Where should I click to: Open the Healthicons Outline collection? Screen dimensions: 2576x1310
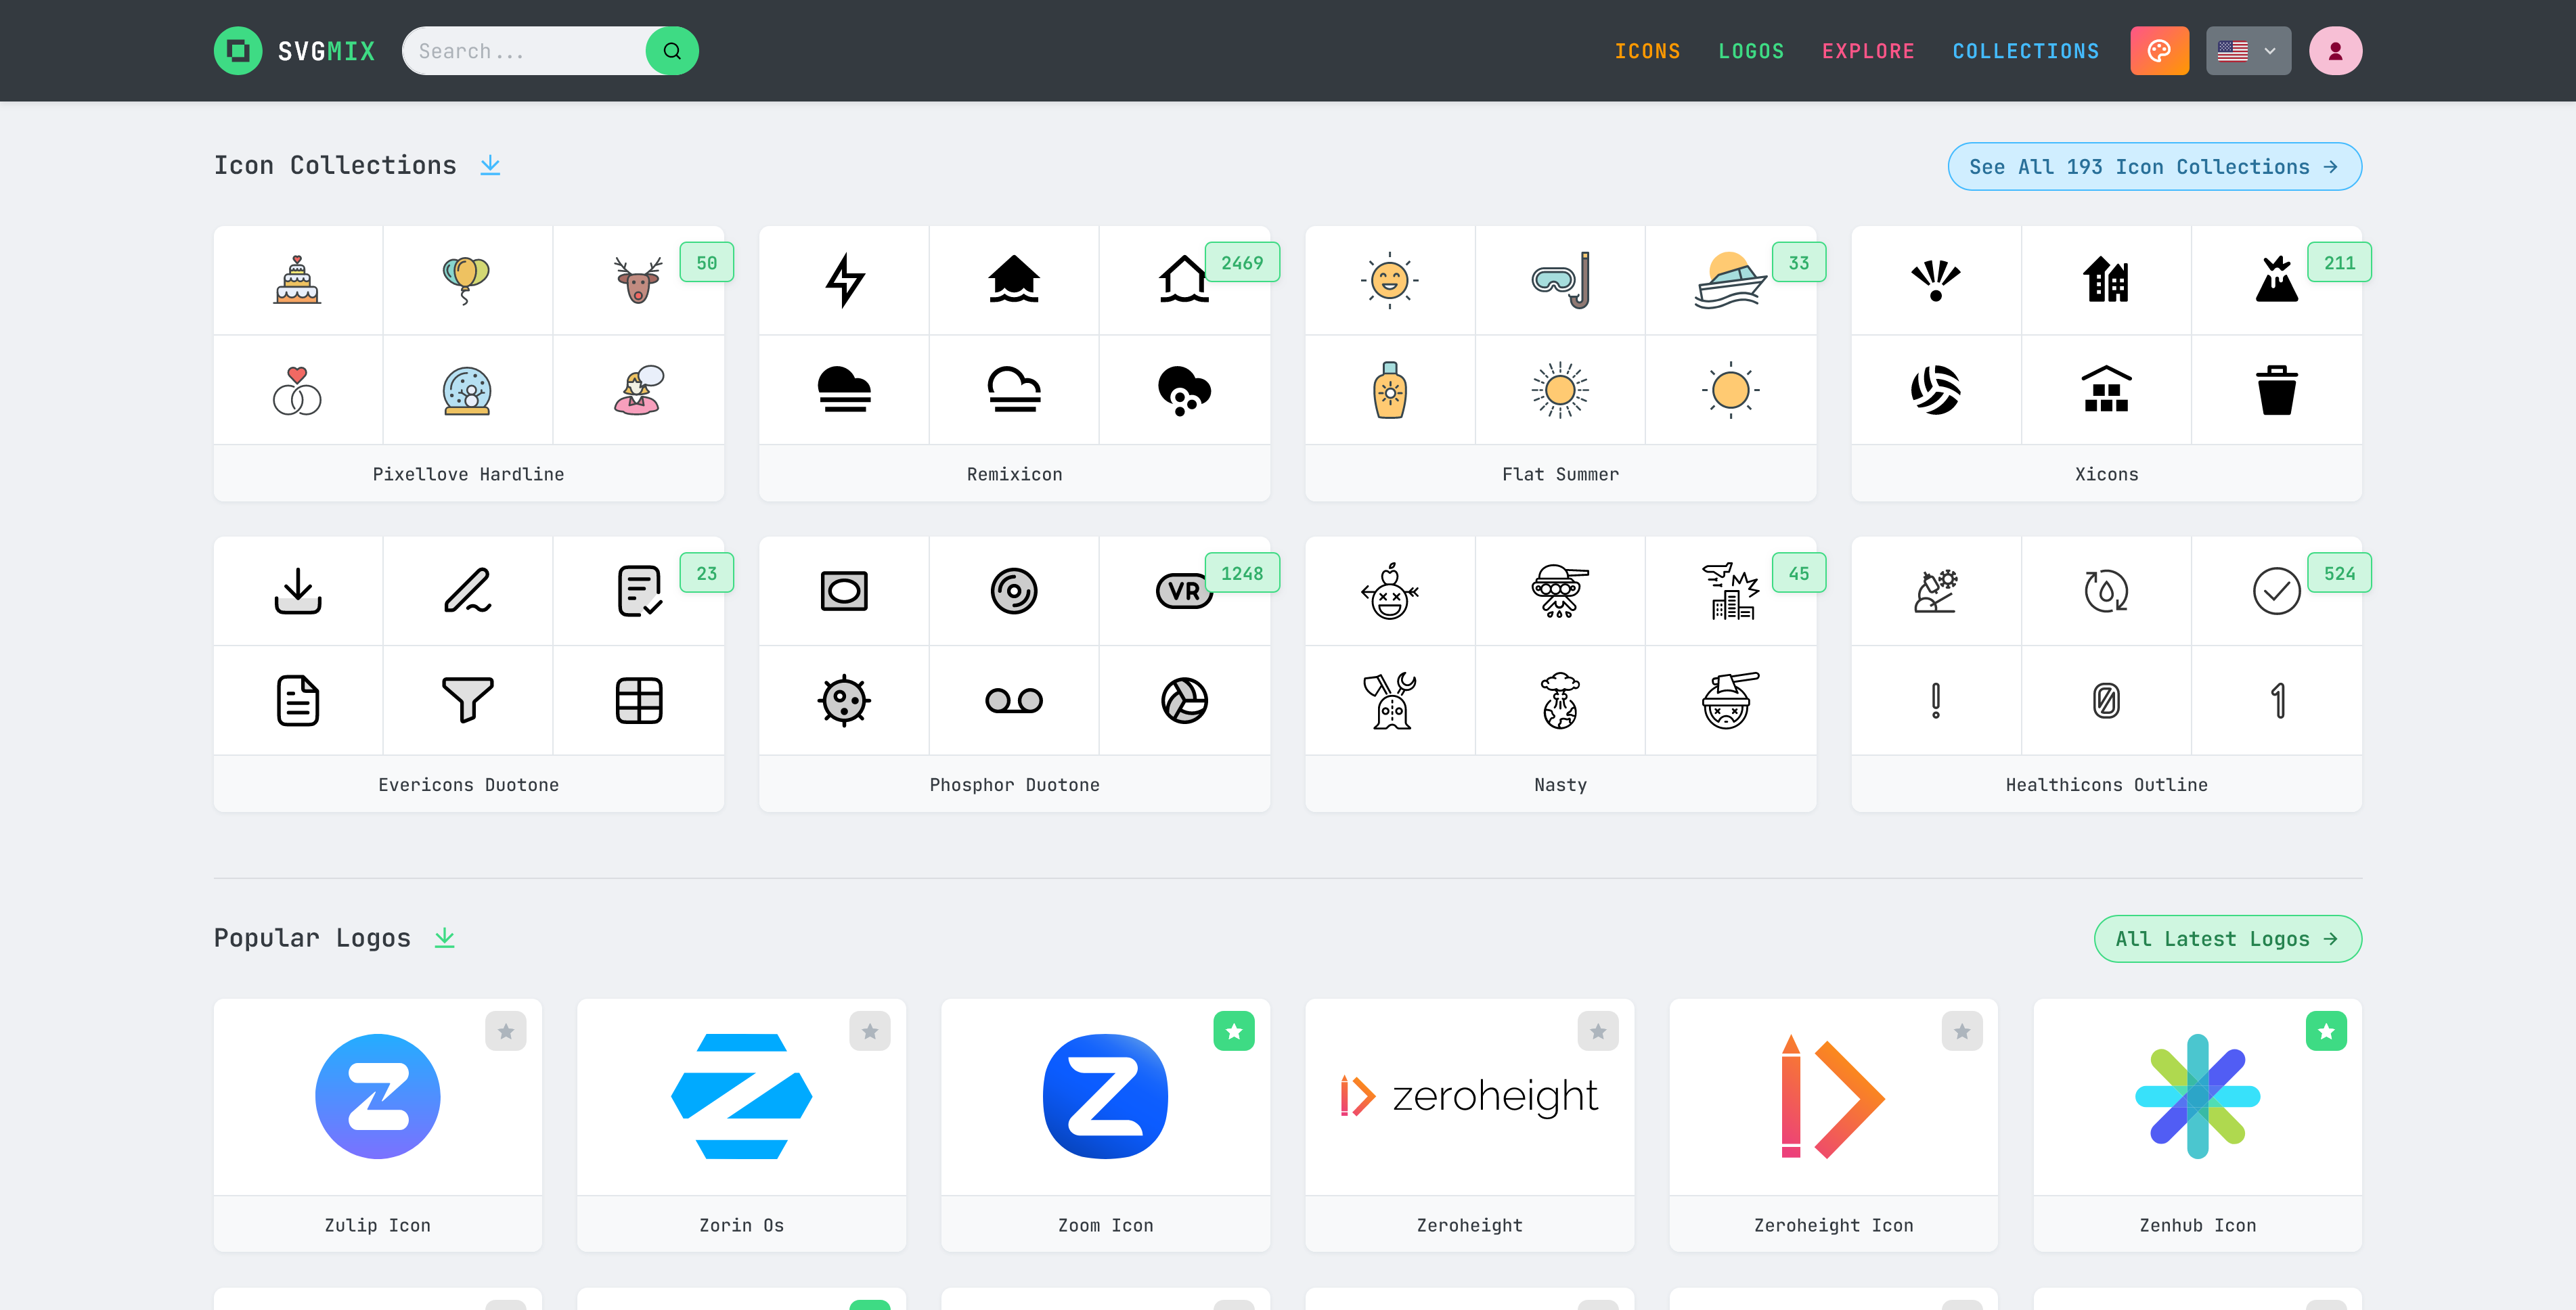tap(2106, 785)
